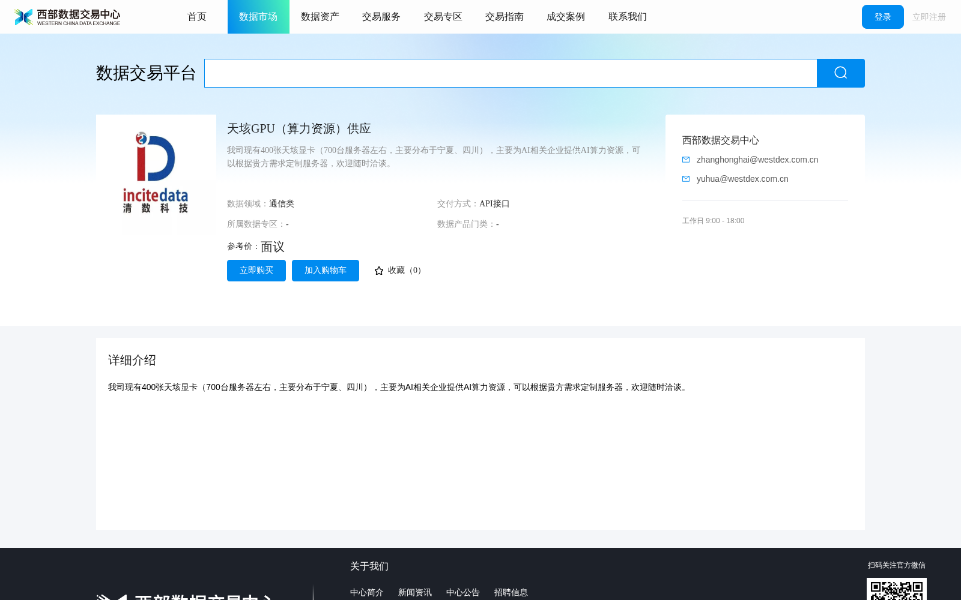The image size is (961, 600).
Task: Open the 交易专区 nav item
Action: pyautogui.click(x=443, y=17)
